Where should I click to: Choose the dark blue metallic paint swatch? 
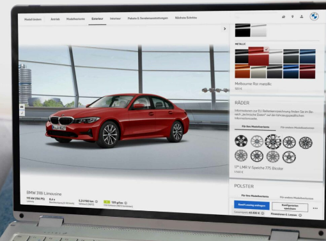[307, 56]
